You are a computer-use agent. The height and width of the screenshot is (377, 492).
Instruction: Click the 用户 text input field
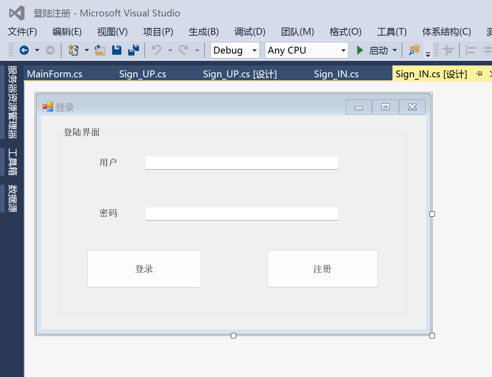(x=242, y=163)
